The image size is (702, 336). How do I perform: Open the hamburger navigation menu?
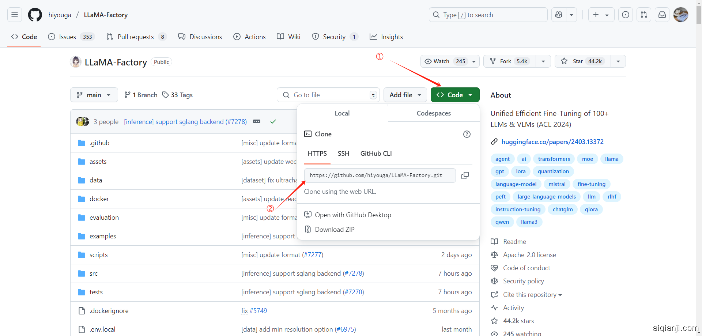(x=15, y=15)
